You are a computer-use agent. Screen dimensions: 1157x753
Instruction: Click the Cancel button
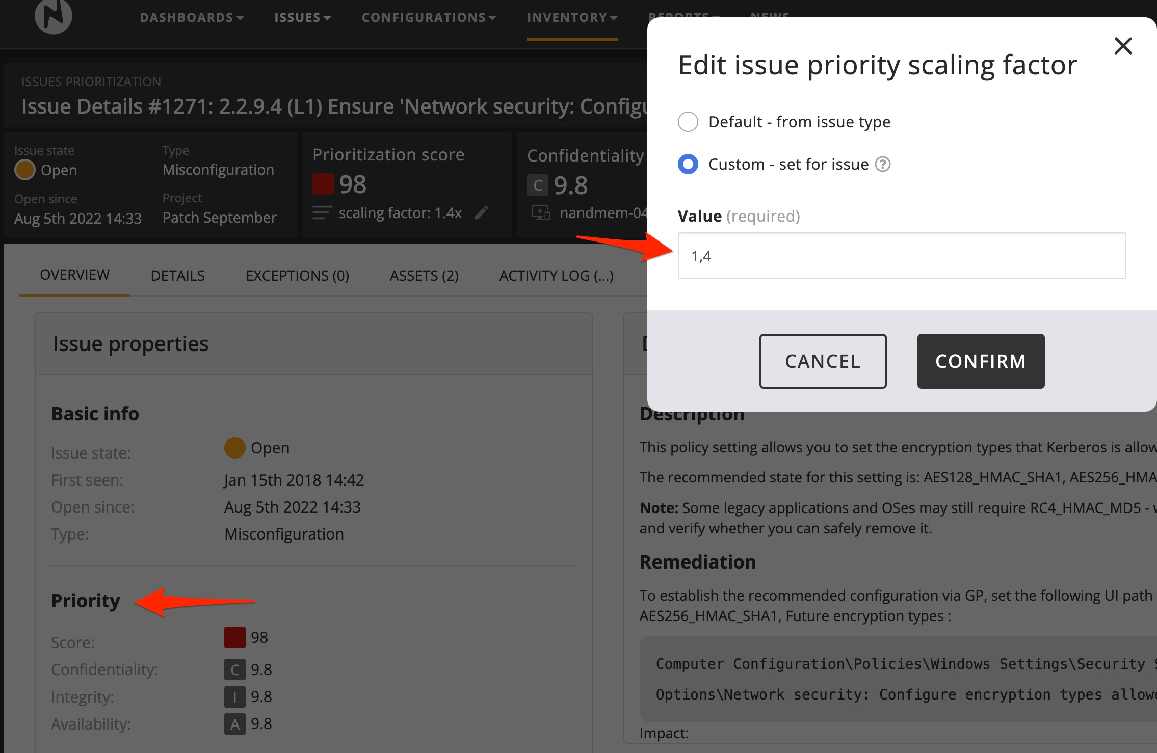tap(823, 361)
